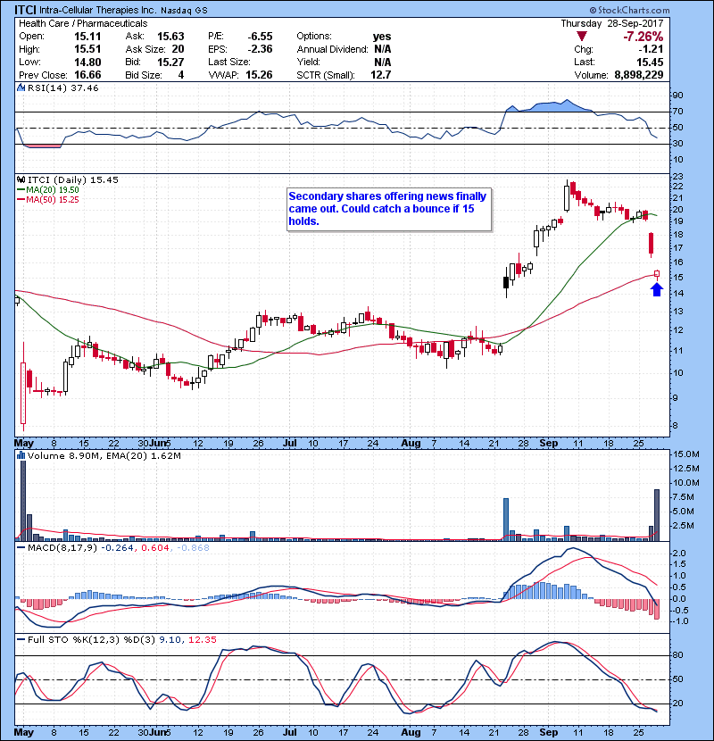The image size is (714, 741).
Task: Click the VWAP value 15.26
Action: coord(259,75)
